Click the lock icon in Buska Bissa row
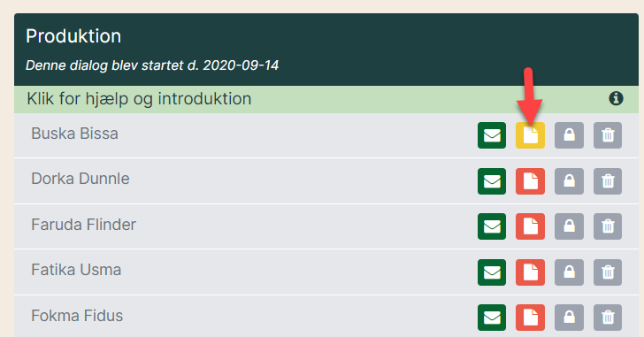Viewport: 644px width, 337px height. point(569,135)
